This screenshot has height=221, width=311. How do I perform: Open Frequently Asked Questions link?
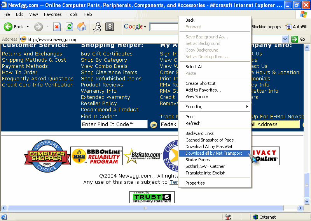[x=38, y=79]
